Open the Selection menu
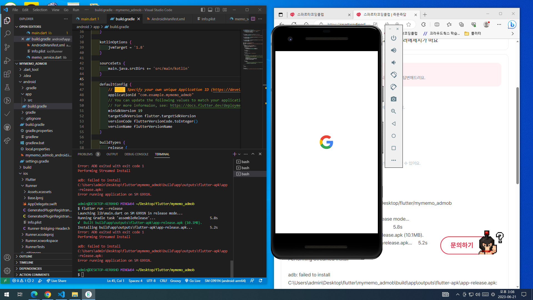 [40, 10]
